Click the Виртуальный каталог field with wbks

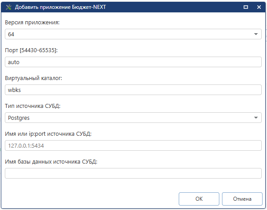[133, 90]
